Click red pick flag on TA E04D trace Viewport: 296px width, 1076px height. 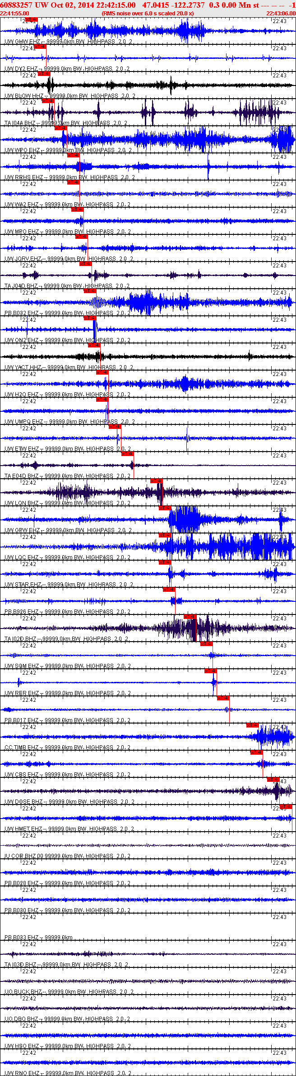(128, 454)
